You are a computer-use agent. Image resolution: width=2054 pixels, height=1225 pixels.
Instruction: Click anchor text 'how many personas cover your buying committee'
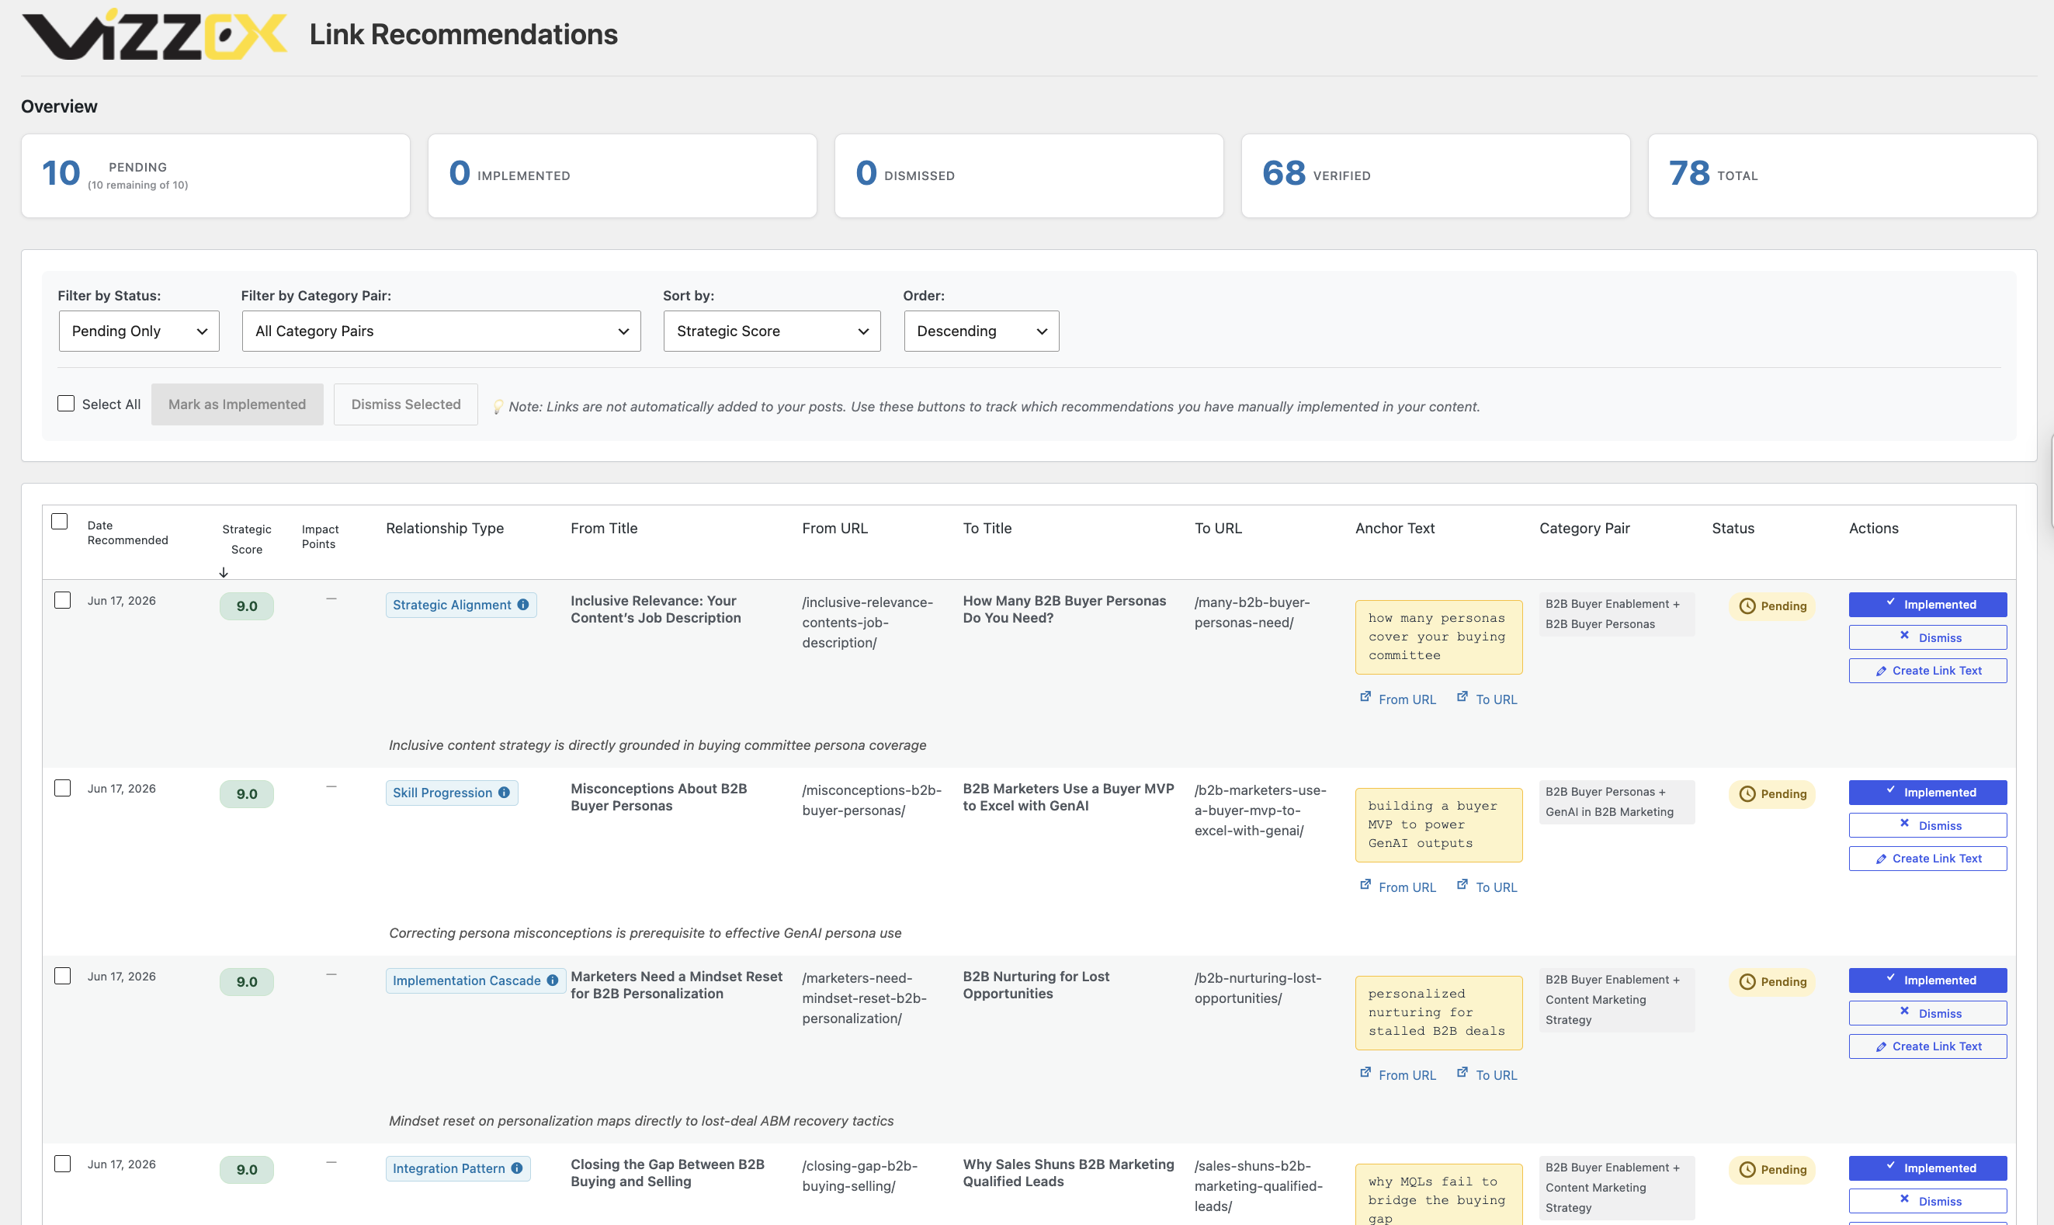[x=1438, y=637]
